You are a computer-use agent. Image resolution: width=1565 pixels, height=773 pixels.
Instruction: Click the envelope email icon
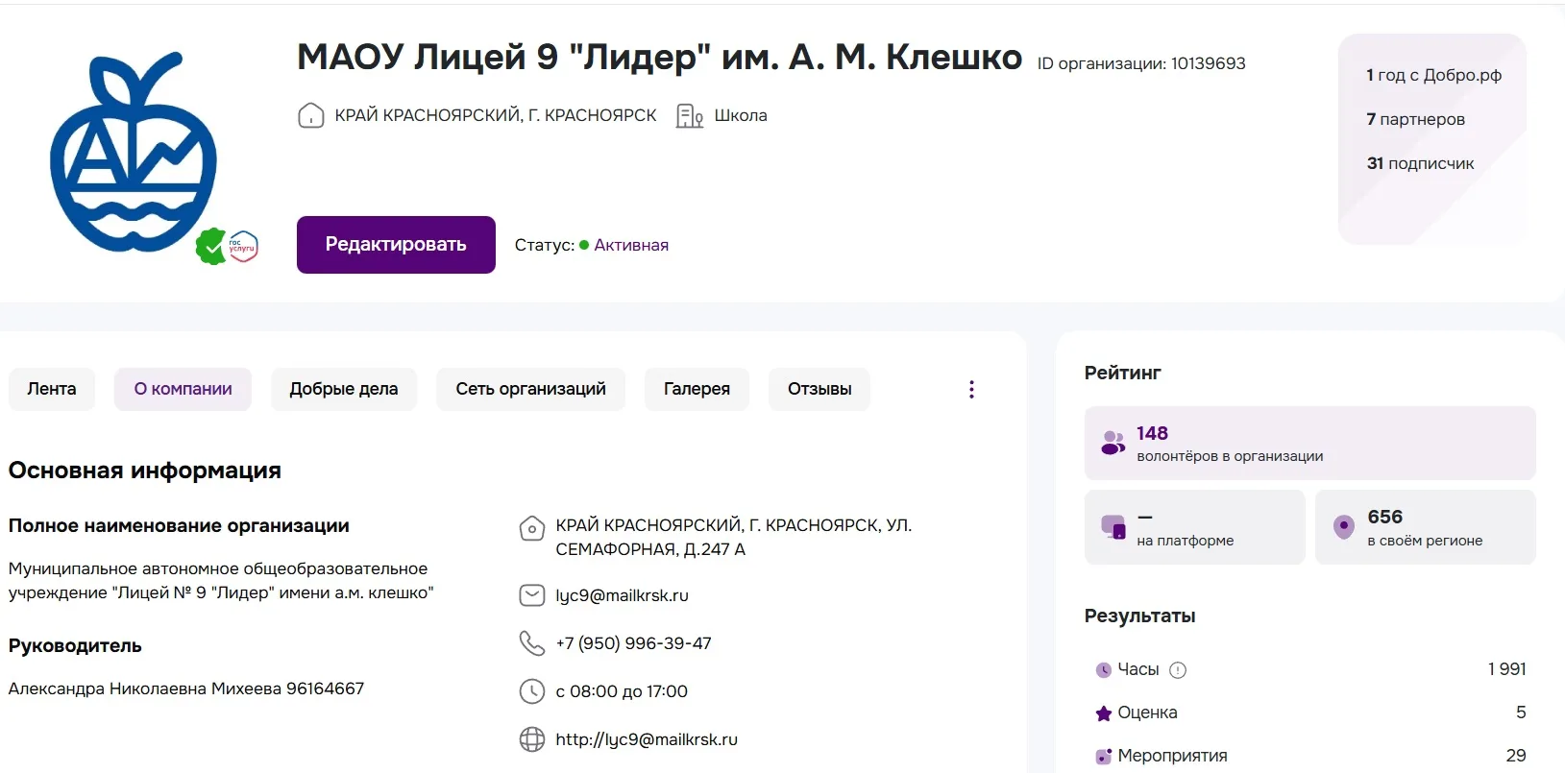point(531,595)
